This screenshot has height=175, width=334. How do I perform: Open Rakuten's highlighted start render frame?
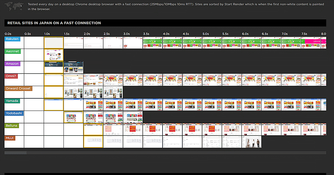(x=54, y=43)
